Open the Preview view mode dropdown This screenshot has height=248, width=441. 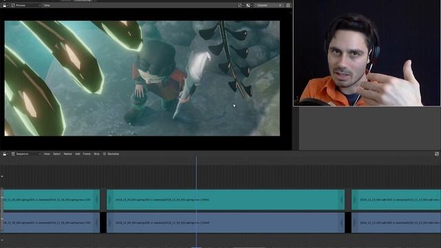[26, 5]
